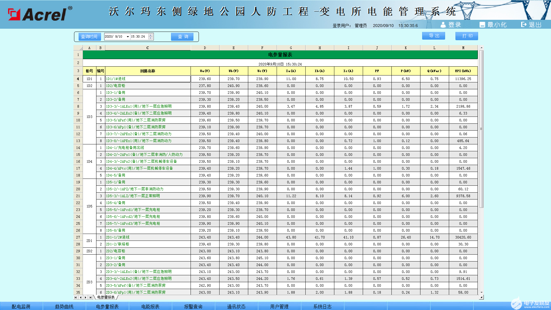551x310 pixels.
Task: Open the 报警查询 tab
Action: pos(193,306)
